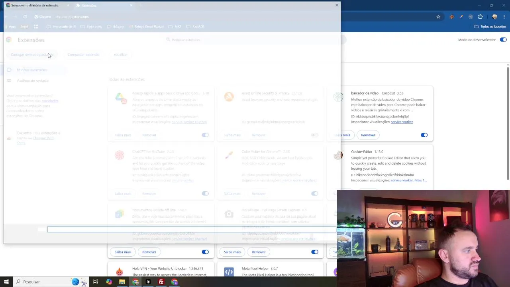The height and width of the screenshot is (287, 510).
Task: Click the extensions page vertical scrollbar
Action: pyautogui.click(x=508, y=124)
